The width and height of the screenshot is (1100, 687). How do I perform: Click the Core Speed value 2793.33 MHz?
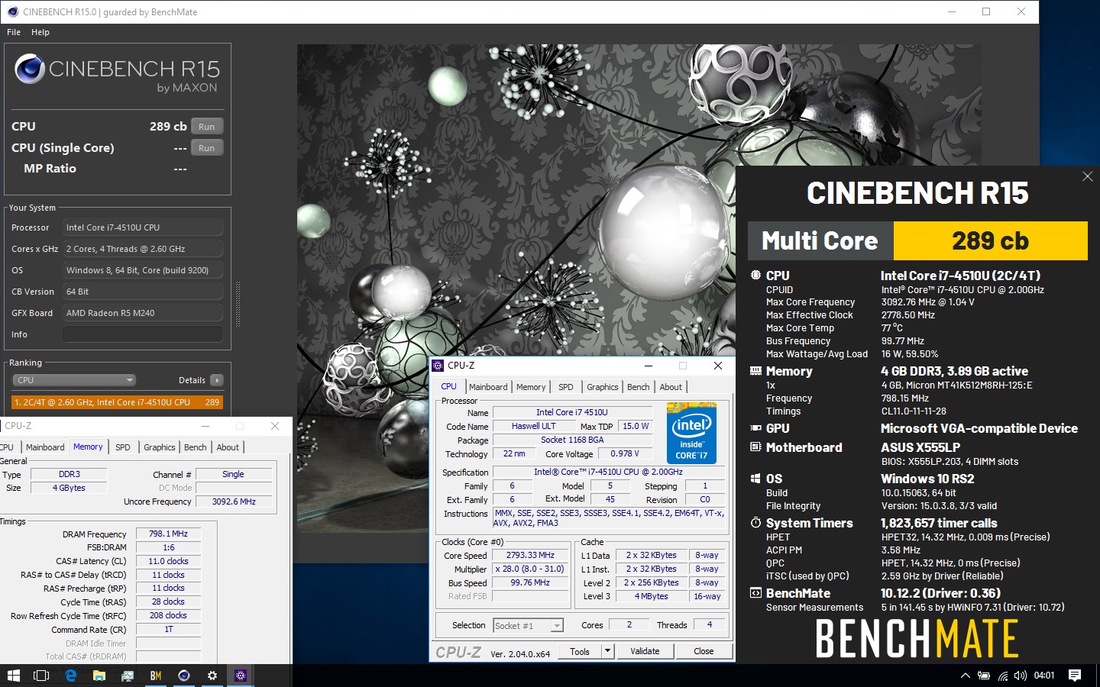click(531, 555)
